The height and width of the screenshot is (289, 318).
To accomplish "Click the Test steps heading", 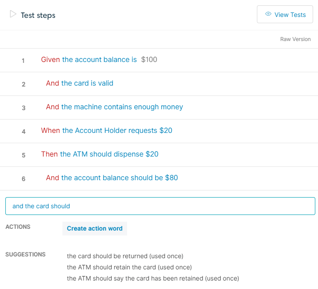I will tap(38, 15).
